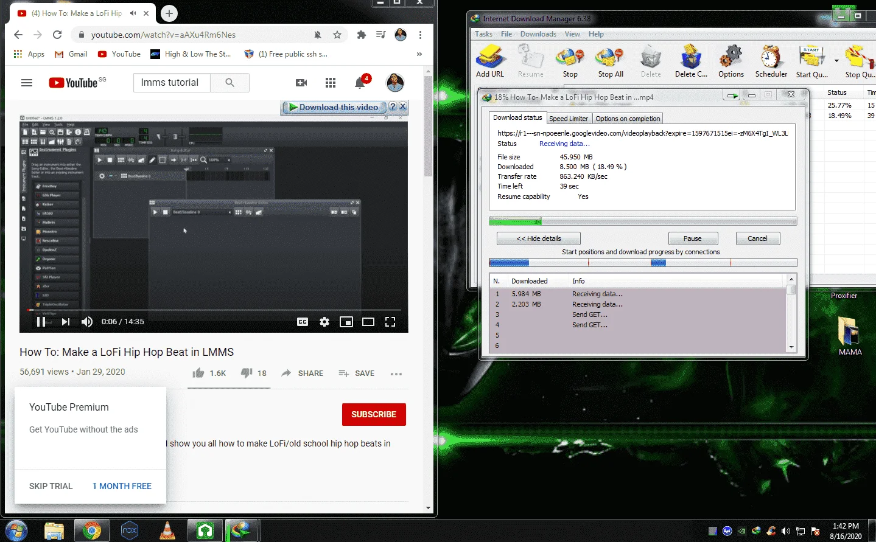The width and height of the screenshot is (876, 542).
Task: Cancel the current IDM download
Action: pyautogui.click(x=757, y=238)
